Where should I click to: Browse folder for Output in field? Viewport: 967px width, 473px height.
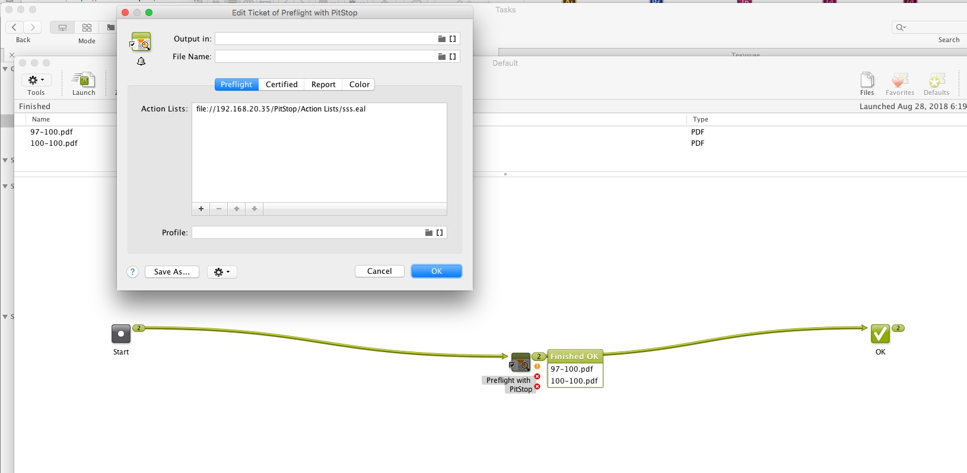(x=441, y=39)
